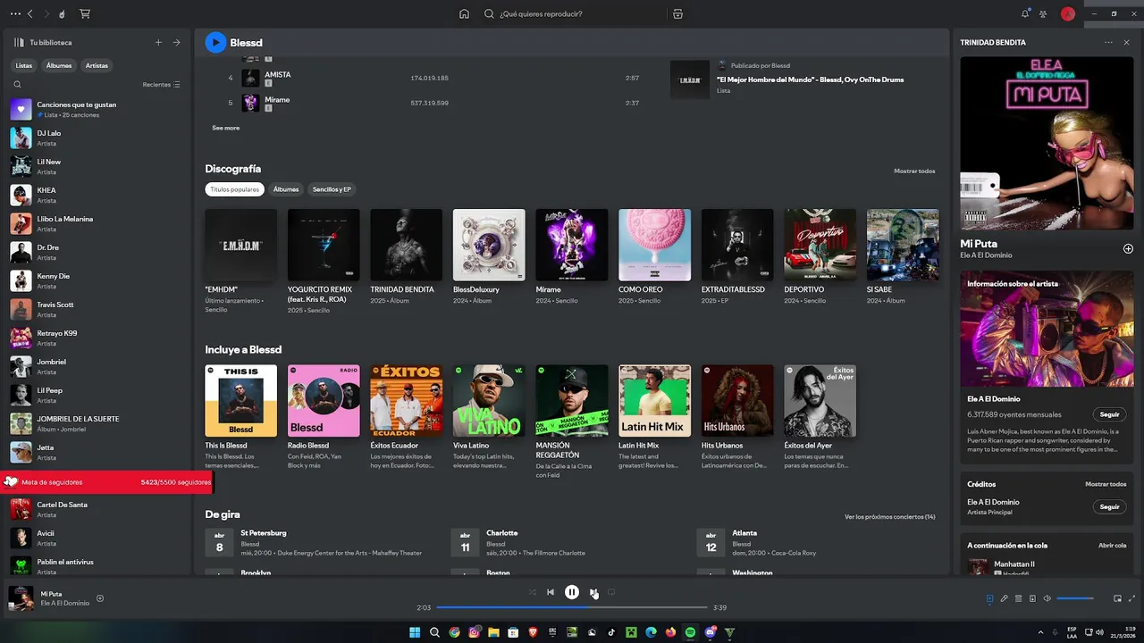
Task: Mute the volume speaker icon
Action: click(1047, 598)
